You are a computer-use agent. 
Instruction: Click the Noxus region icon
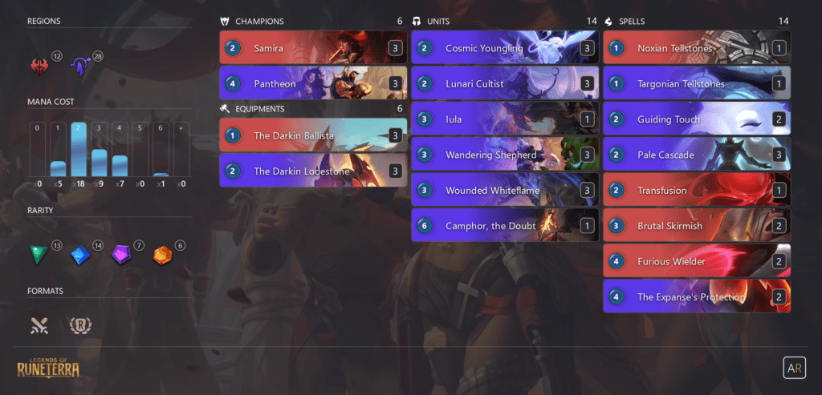(39, 67)
